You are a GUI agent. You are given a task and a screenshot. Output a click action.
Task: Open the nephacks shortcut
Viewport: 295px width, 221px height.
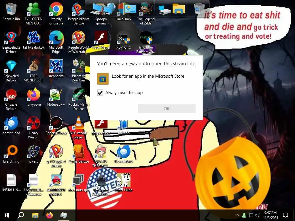point(56,66)
